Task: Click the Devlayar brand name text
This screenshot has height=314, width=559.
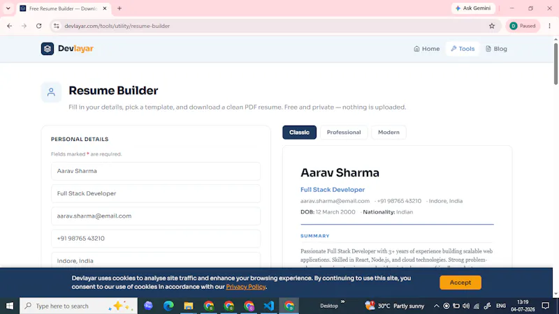Action: click(75, 49)
